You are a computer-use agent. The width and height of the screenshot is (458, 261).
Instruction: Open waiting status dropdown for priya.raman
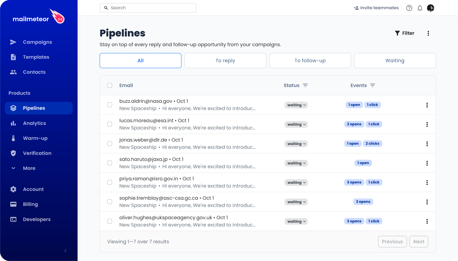(x=296, y=183)
